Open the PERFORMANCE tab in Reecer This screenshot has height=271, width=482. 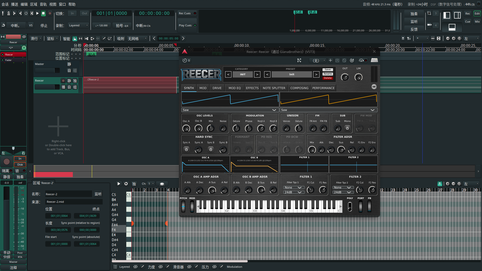click(323, 88)
